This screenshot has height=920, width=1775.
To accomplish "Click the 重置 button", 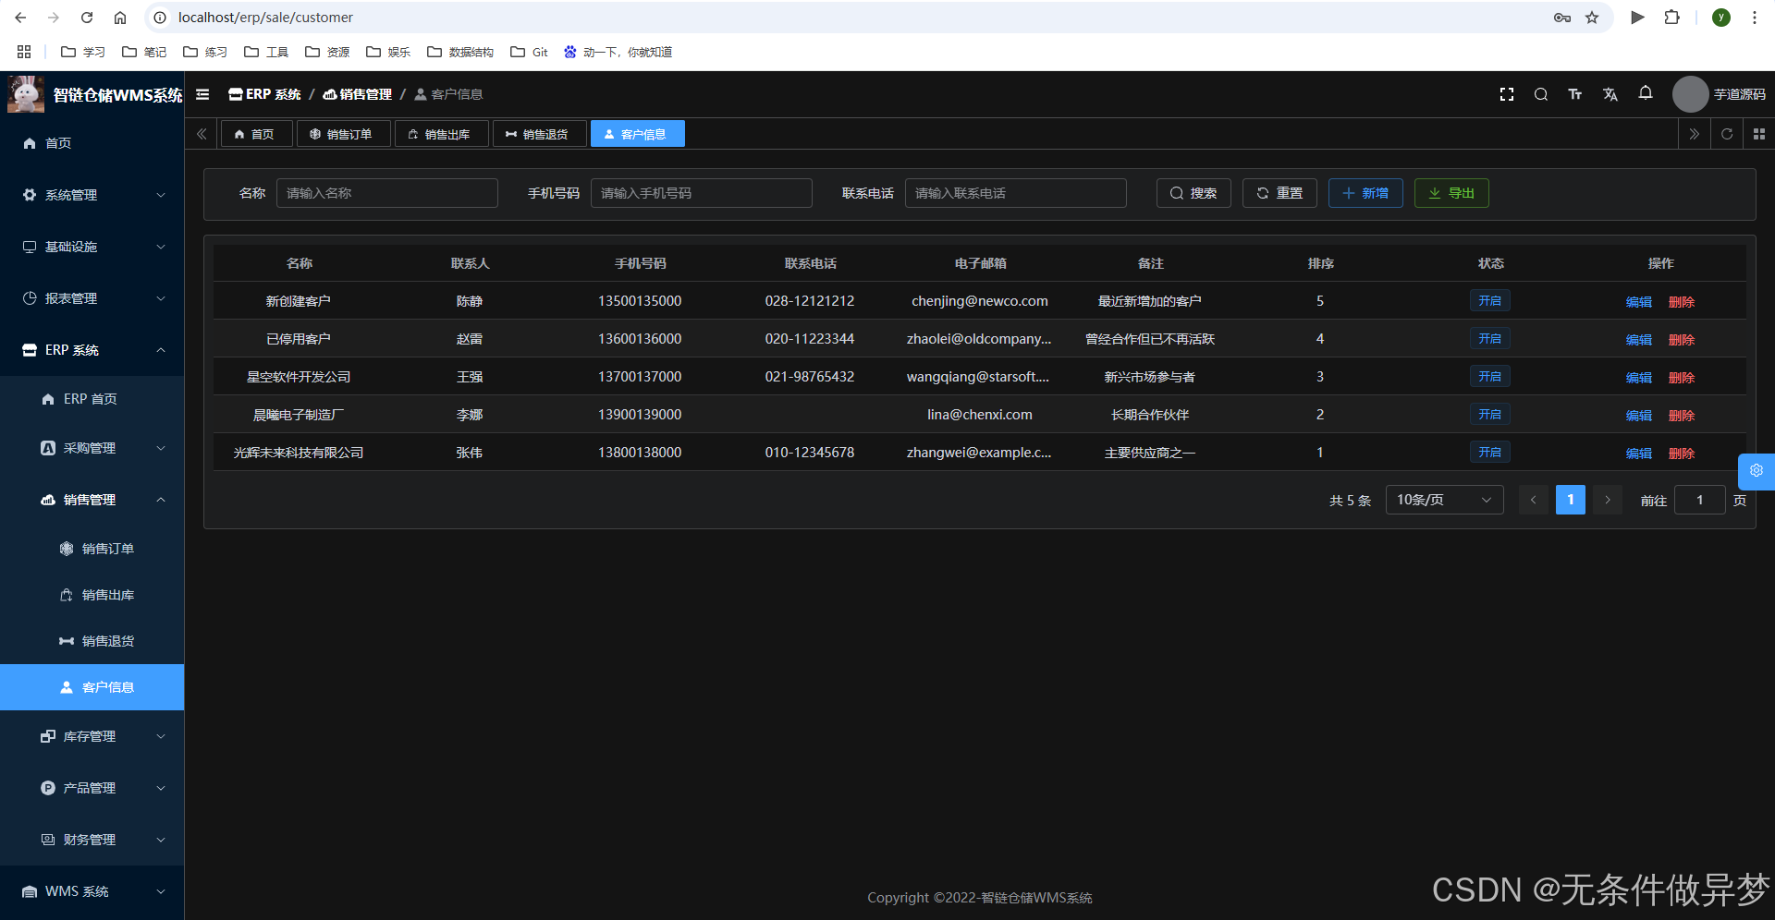I will (x=1279, y=193).
